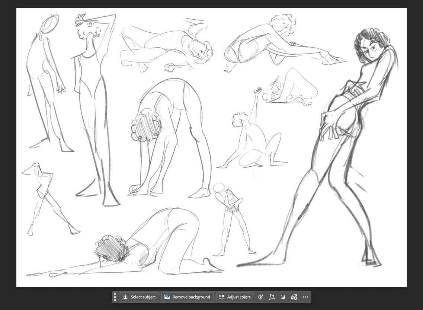Open the three-dot more options menu
Viewport: 423px width, 310px height.
pyautogui.click(x=305, y=297)
